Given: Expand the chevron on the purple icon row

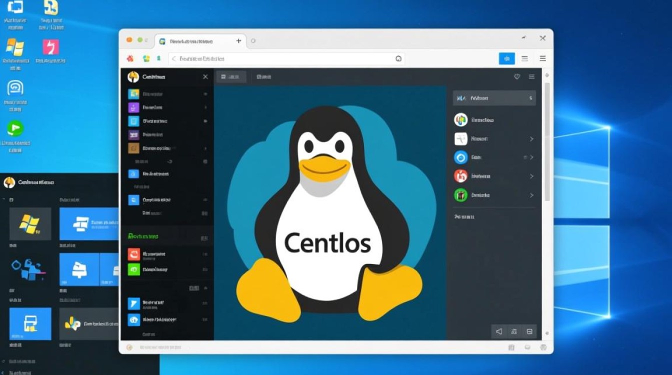Looking at the screenshot, I should coord(205,107).
